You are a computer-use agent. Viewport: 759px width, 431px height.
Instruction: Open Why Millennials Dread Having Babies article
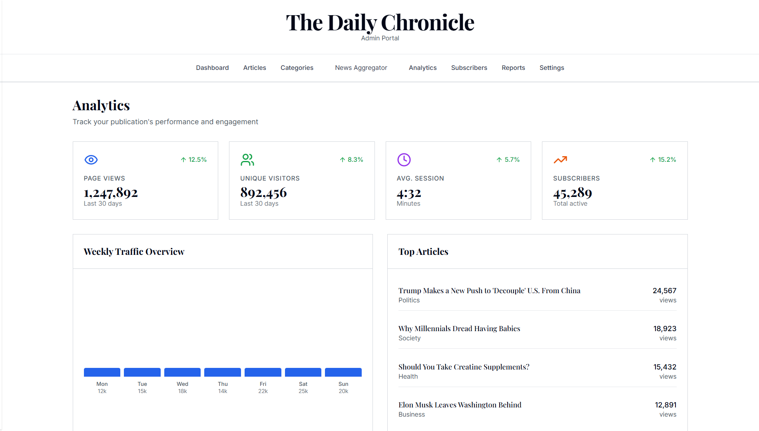459,329
